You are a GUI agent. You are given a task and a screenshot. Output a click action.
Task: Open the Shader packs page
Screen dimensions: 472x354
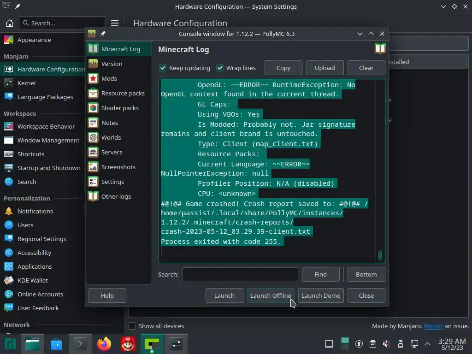click(x=119, y=108)
